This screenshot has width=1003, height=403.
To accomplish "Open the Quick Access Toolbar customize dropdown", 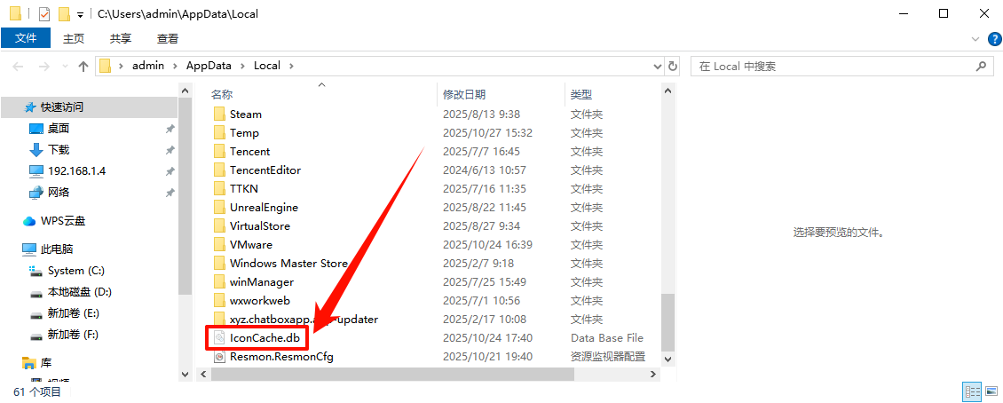I will [x=80, y=14].
